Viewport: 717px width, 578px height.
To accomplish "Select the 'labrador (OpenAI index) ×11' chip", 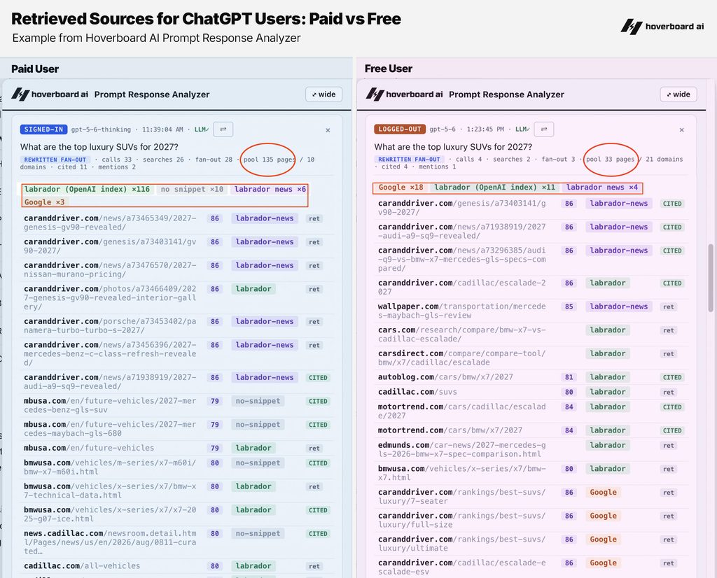I will [495, 188].
